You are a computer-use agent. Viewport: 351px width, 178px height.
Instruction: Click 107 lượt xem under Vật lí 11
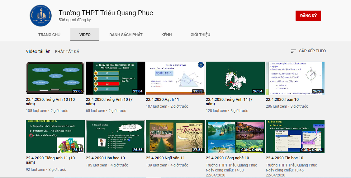point(156,106)
